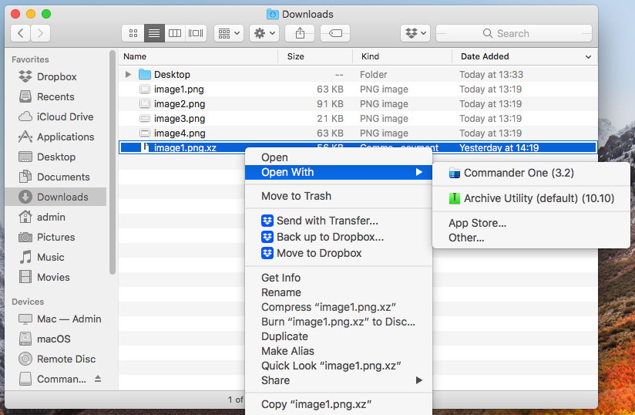Expand the Desktop folder disclosure triangle
This screenshot has height=415, width=635.
(x=128, y=75)
